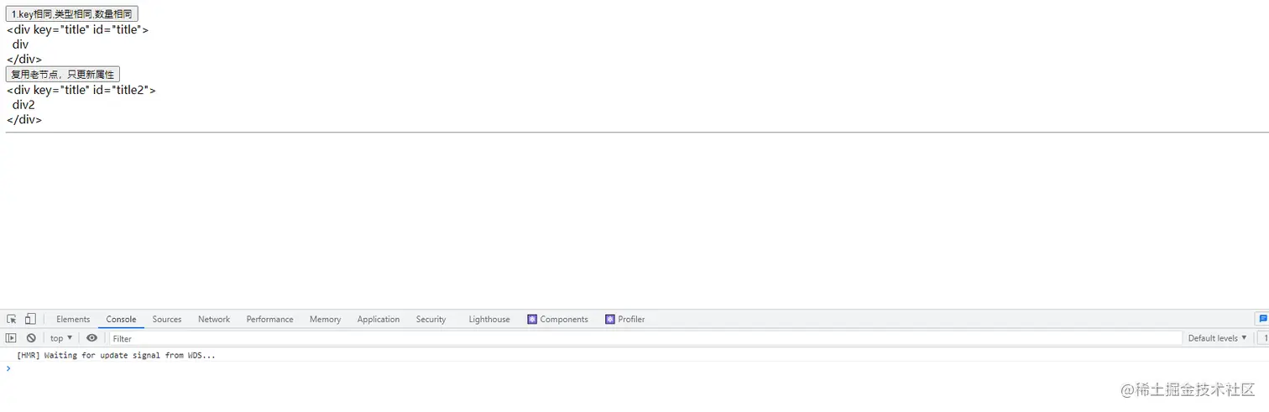
Task: Open the Default levels dropdown
Action: [x=1217, y=338]
